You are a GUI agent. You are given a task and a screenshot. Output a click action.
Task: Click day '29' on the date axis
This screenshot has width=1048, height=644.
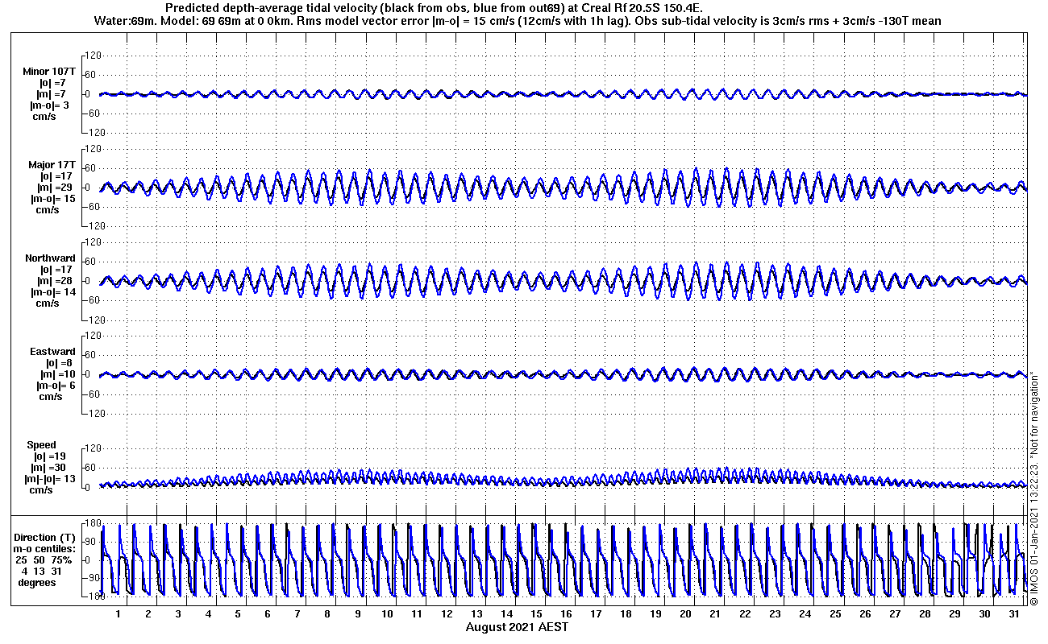click(x=954, y=614)
